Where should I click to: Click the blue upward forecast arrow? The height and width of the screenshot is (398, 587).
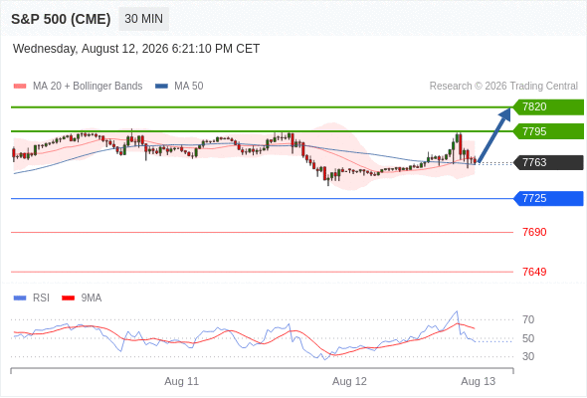pyautogui.click(x=494, y=135)
